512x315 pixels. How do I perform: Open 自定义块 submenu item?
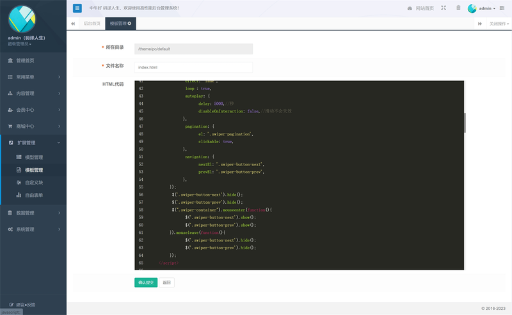tap(34, 182)
